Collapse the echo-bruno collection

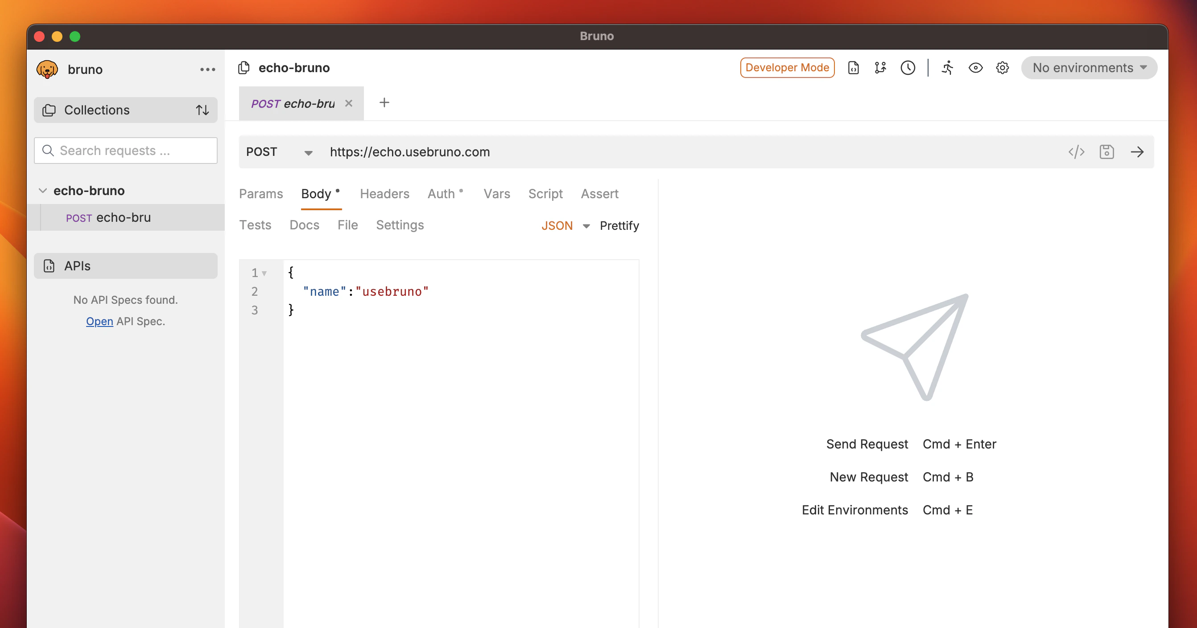[x=43, y=191]
